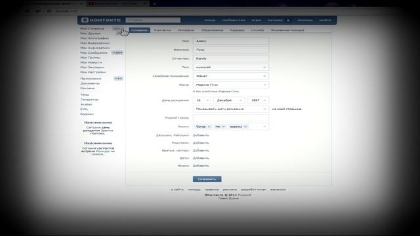This screenshot has width=420, height=236.
Task: Open музыка in the header menu
Action: pos(275,20)
